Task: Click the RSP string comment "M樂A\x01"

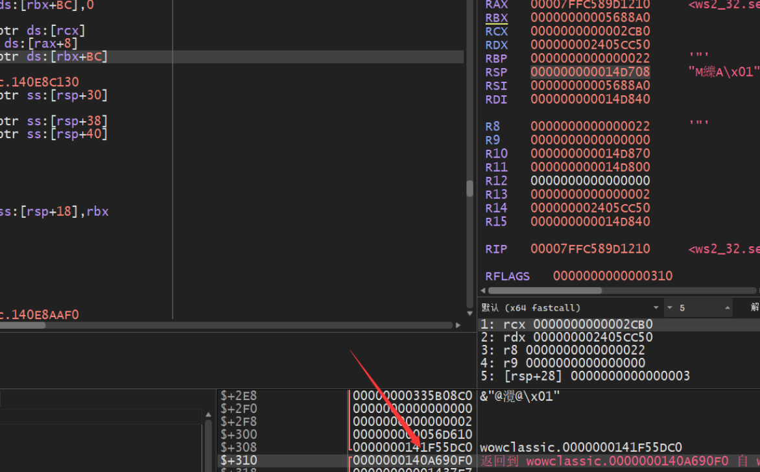Action: click(x=724, y=72)
